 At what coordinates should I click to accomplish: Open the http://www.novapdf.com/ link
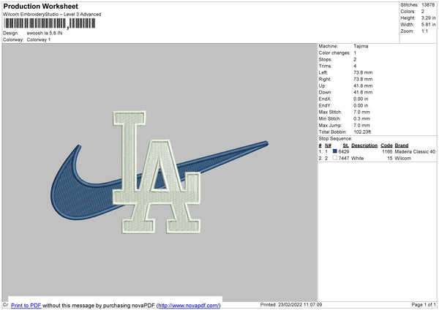coord(189,306)
